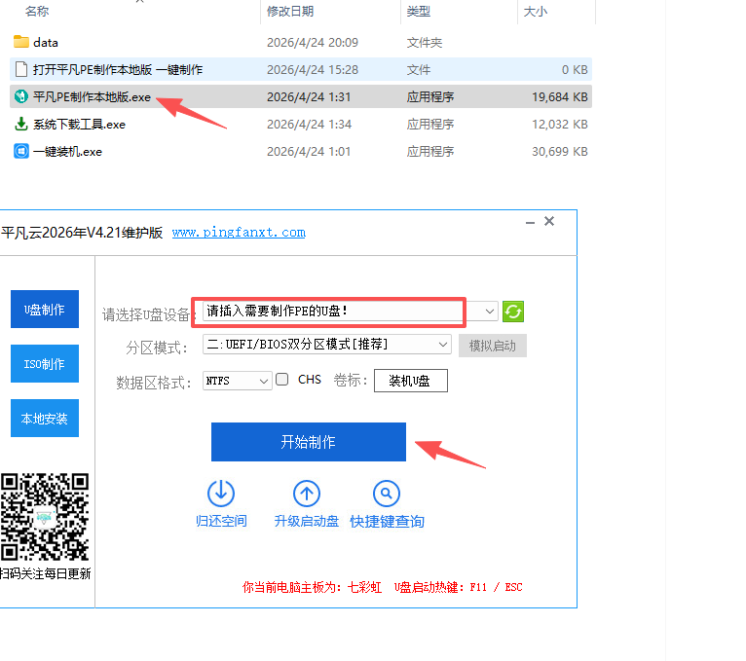This screenshot has width=746, height=661.
Task: Click the 扫码关注每日更新 caption
Action: (45, 573)
